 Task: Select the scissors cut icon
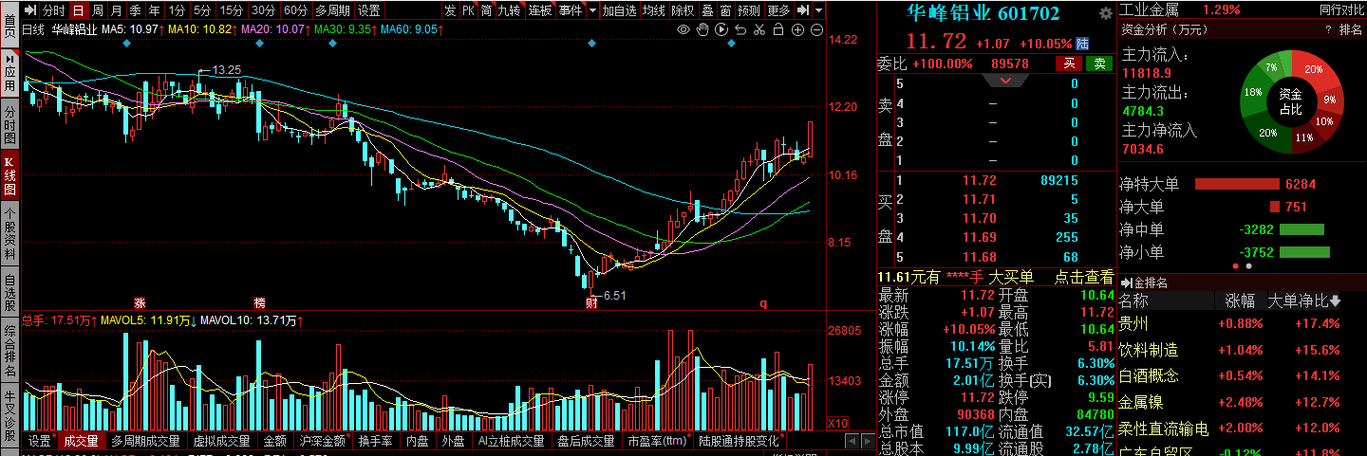(758, 30)
